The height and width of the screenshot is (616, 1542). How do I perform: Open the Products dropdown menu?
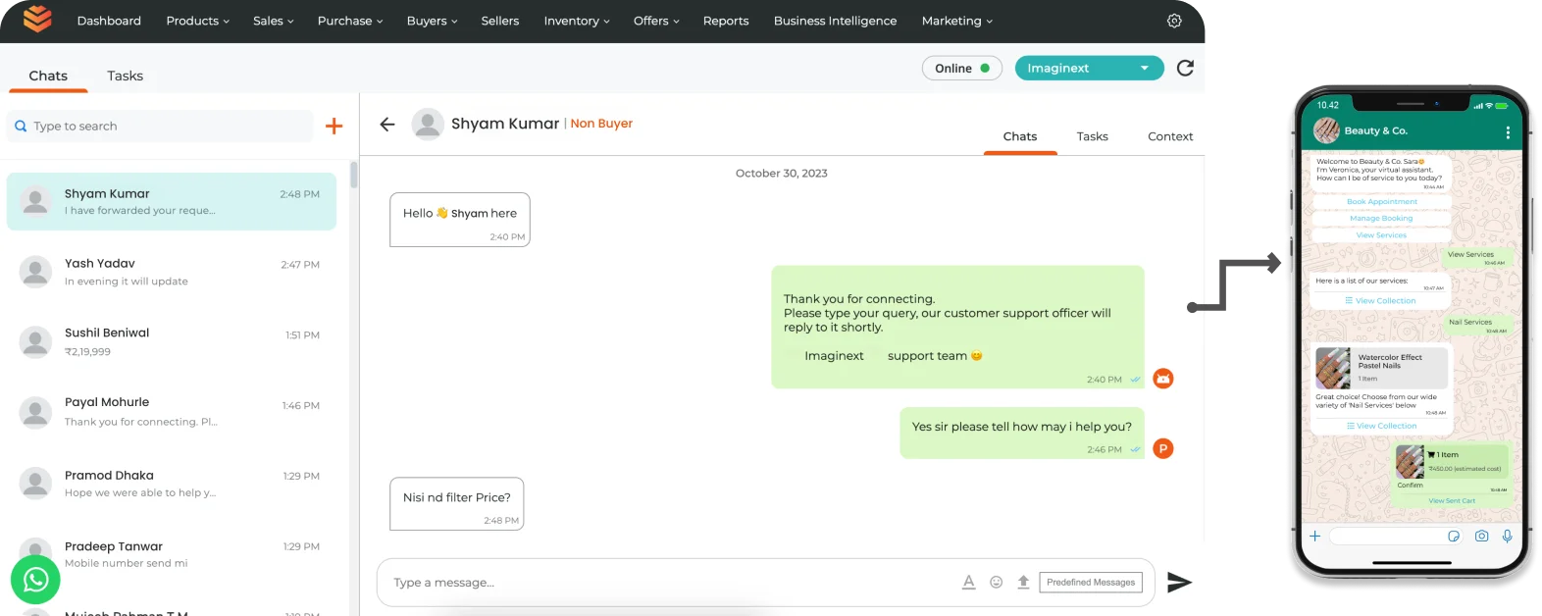197,21
